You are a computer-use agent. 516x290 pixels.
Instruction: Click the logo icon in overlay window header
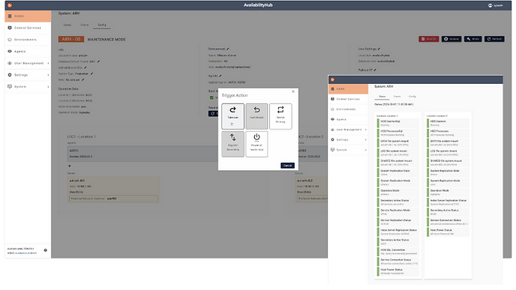[x=333, y=79]
